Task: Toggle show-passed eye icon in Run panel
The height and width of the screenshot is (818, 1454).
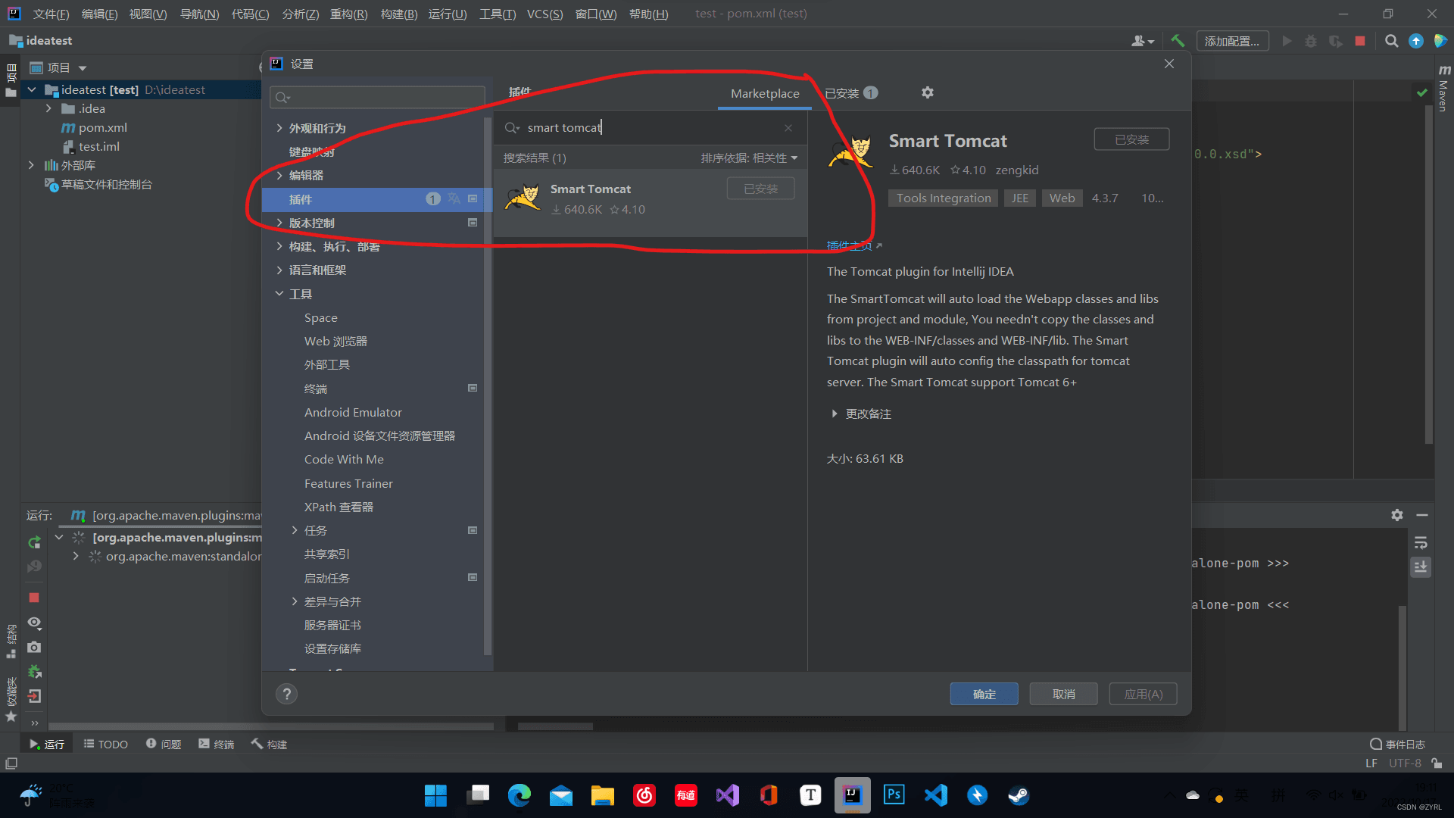Action: pyautogui.click(x=34, y=623)
